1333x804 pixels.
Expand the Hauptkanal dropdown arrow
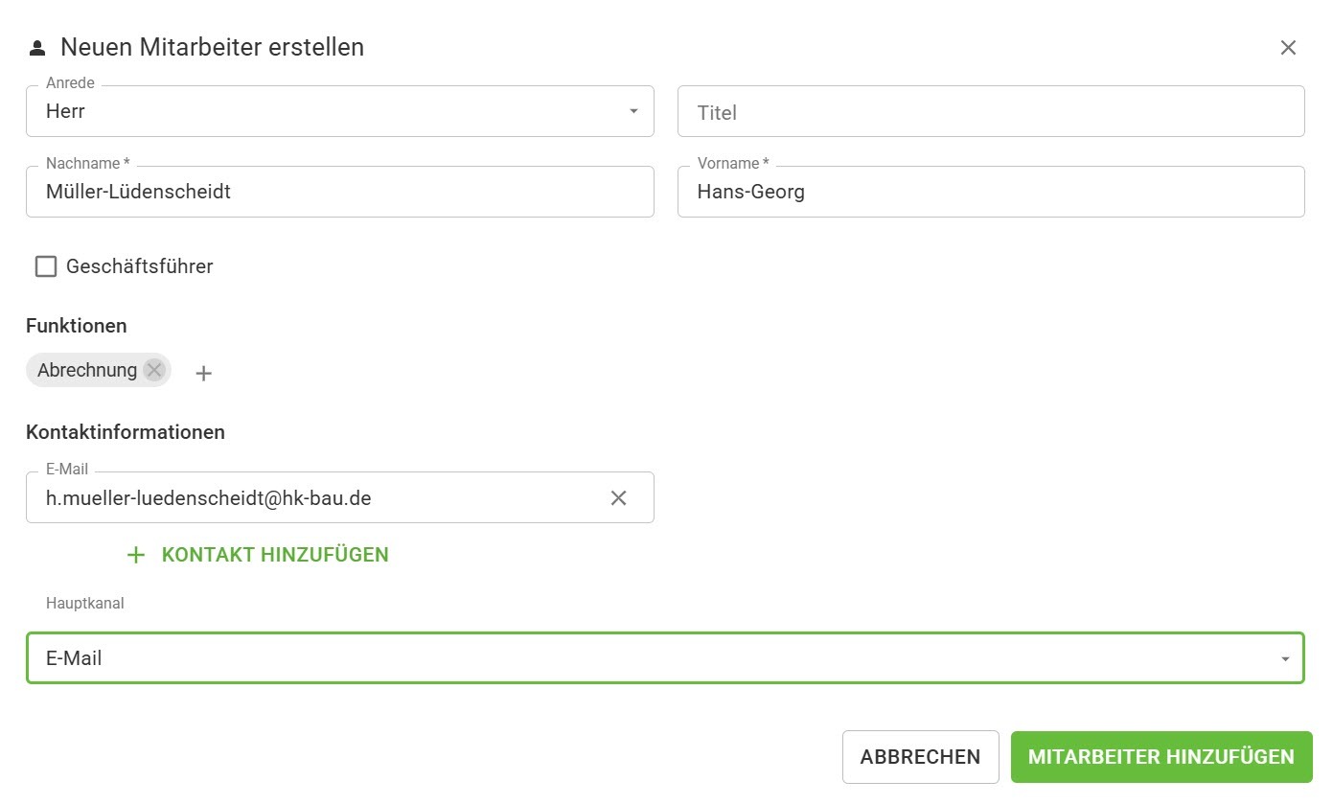[1284, 658]
